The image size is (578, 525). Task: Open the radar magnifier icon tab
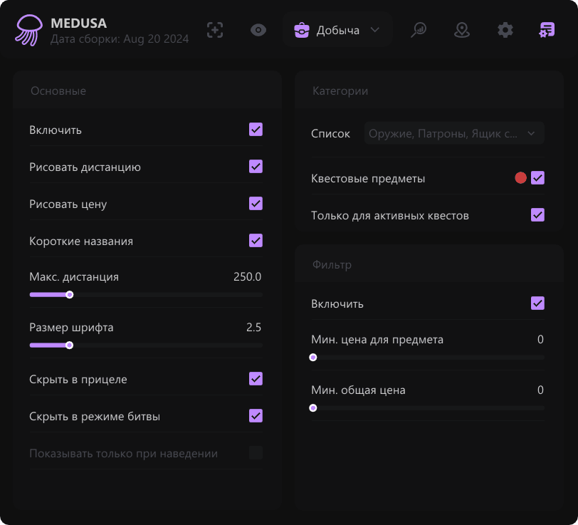419,30
